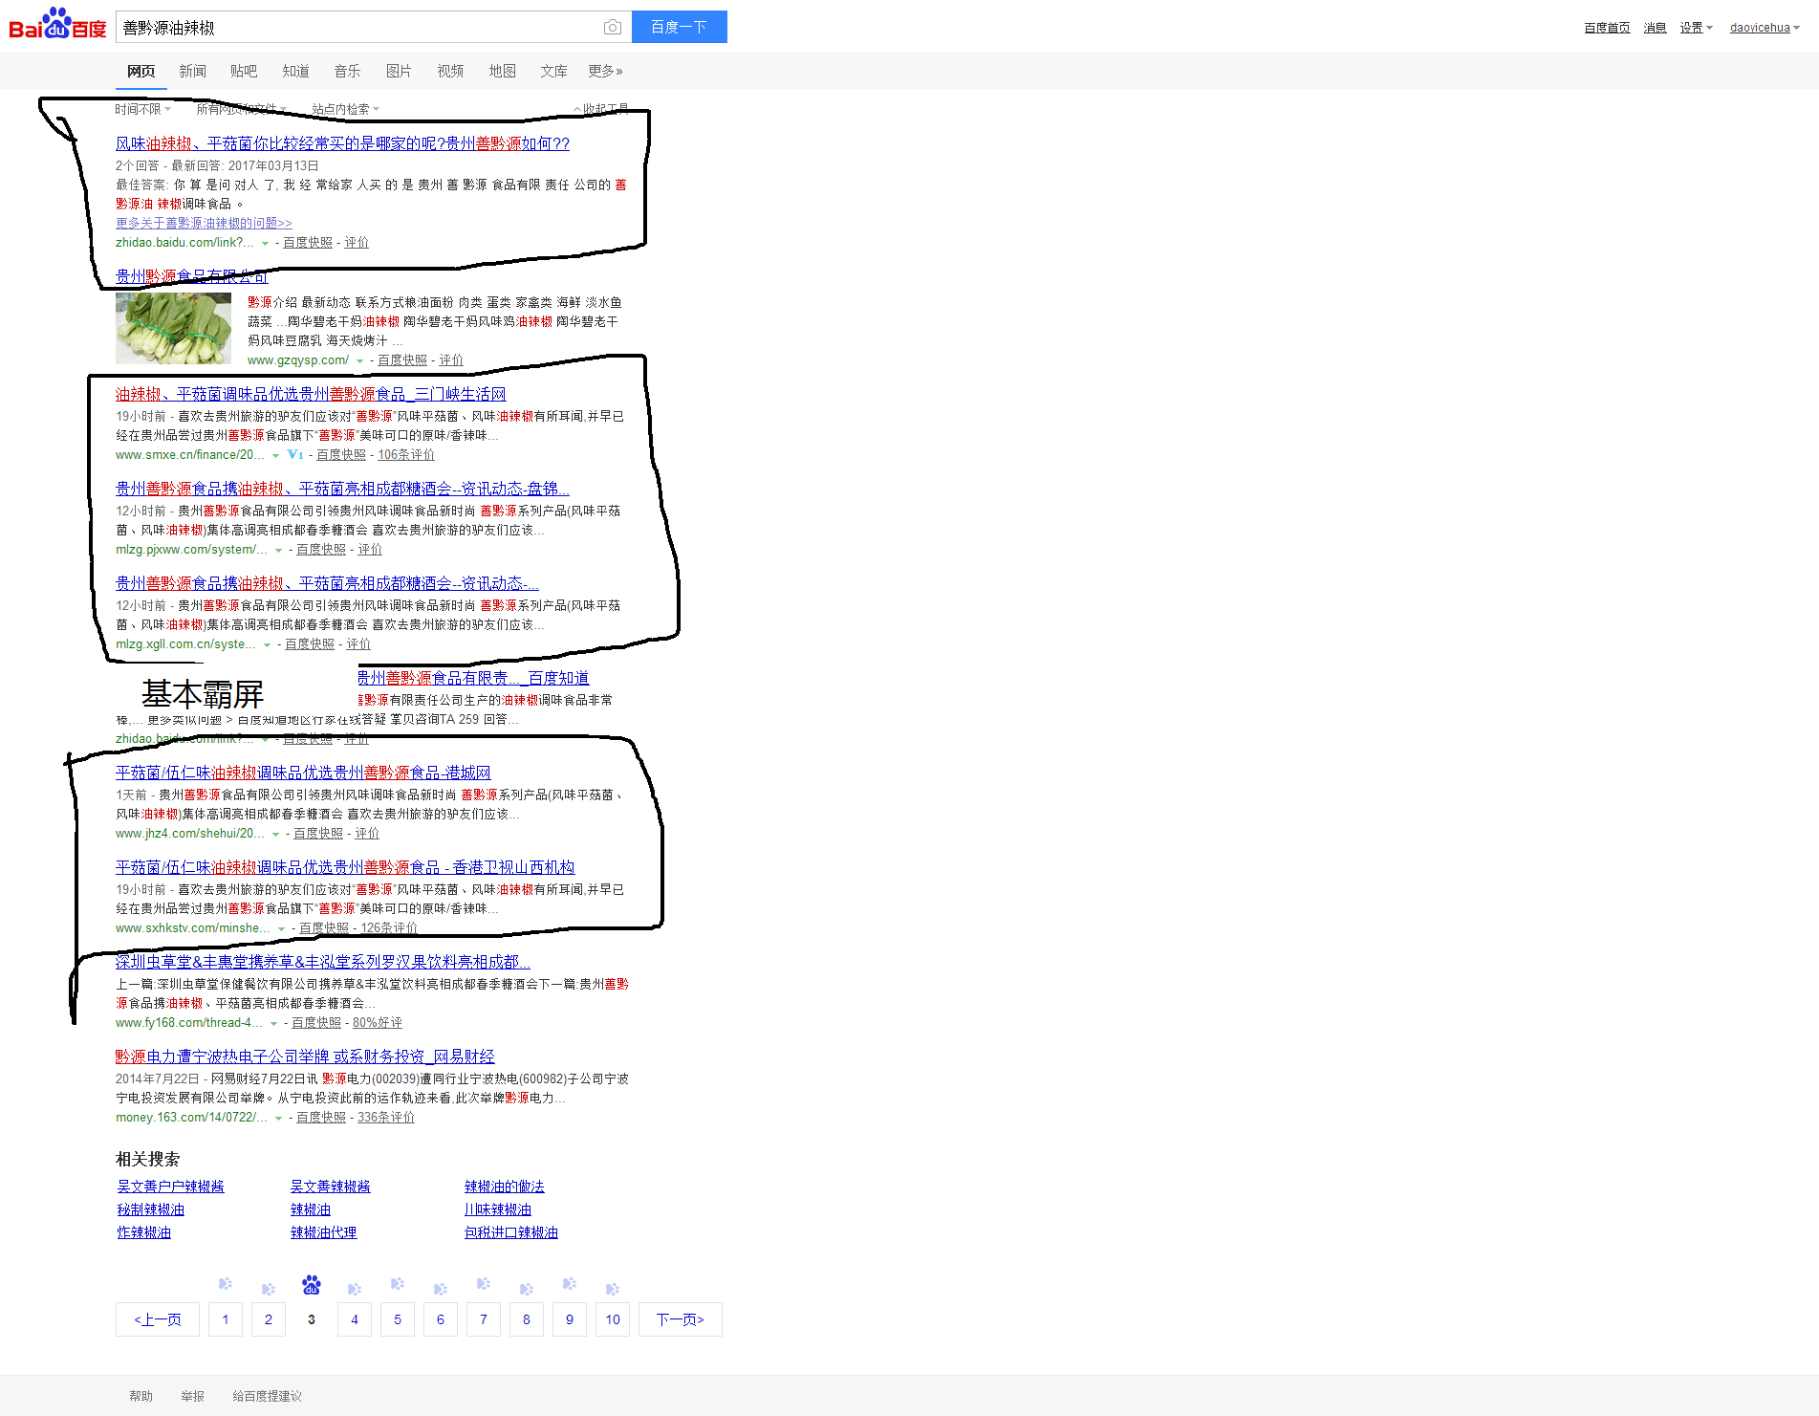The width and height of the screenshot is (1819, 1416).
Task: Switch to the 新闻 tab
Action: click(x=192, y=71)
